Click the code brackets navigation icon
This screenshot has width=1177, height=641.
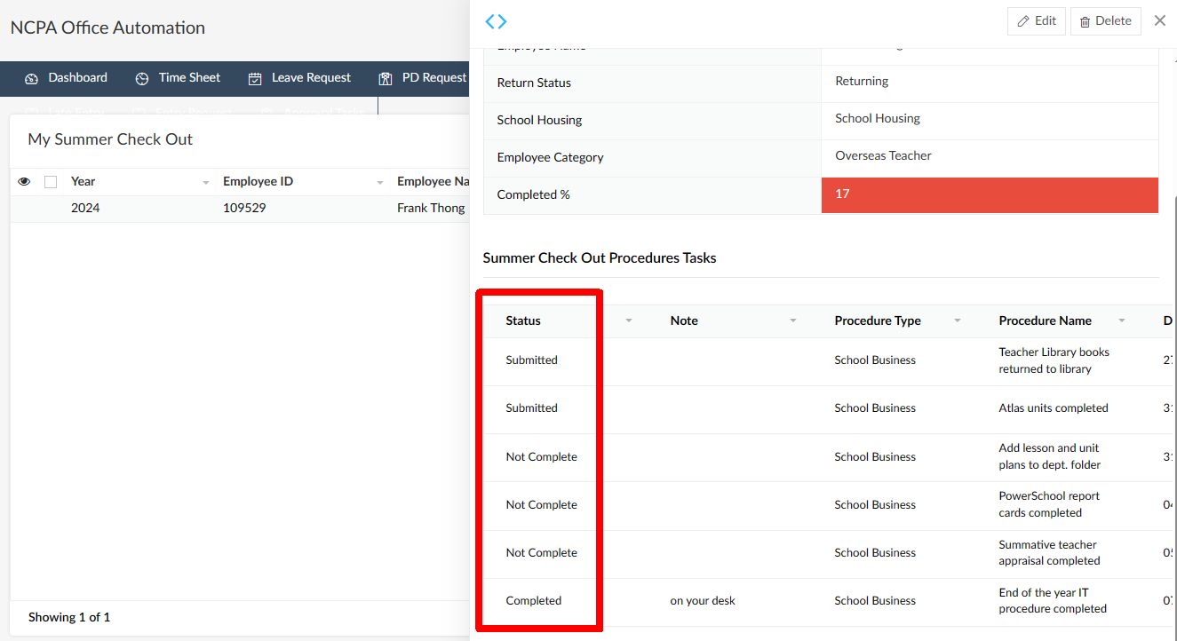[496, 21]
